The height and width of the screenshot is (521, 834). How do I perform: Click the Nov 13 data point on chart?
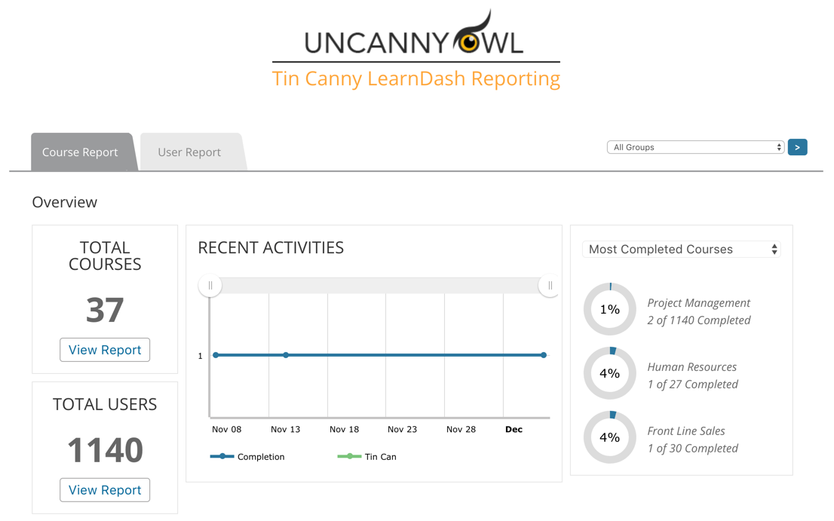coord(286,355)
